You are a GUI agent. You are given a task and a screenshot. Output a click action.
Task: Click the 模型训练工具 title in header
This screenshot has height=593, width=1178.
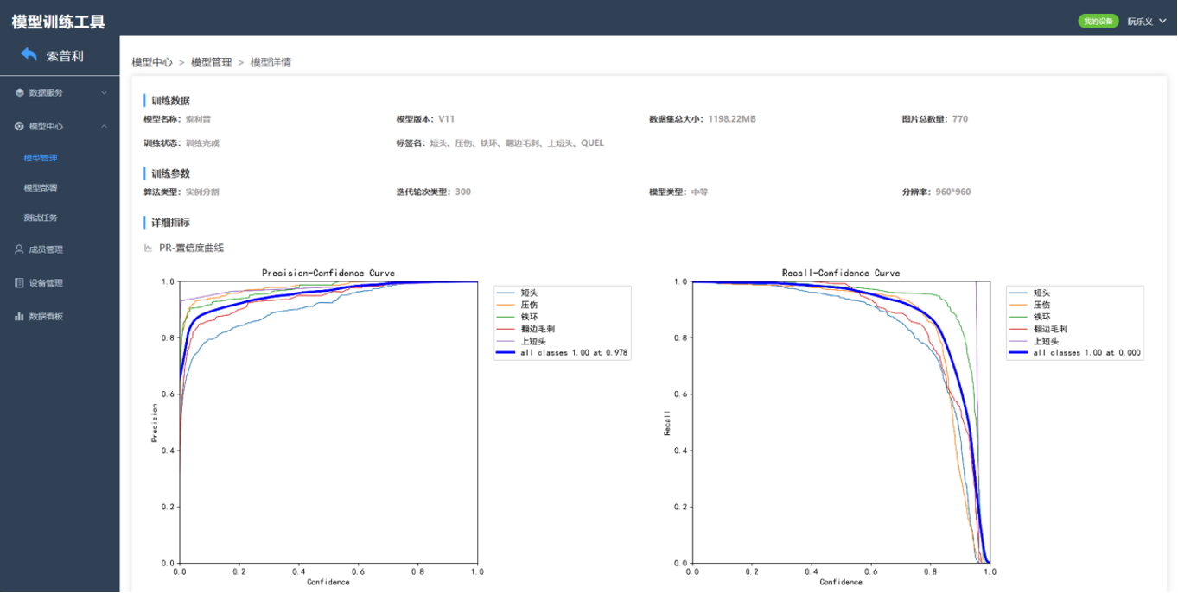[x=58, y=22]
